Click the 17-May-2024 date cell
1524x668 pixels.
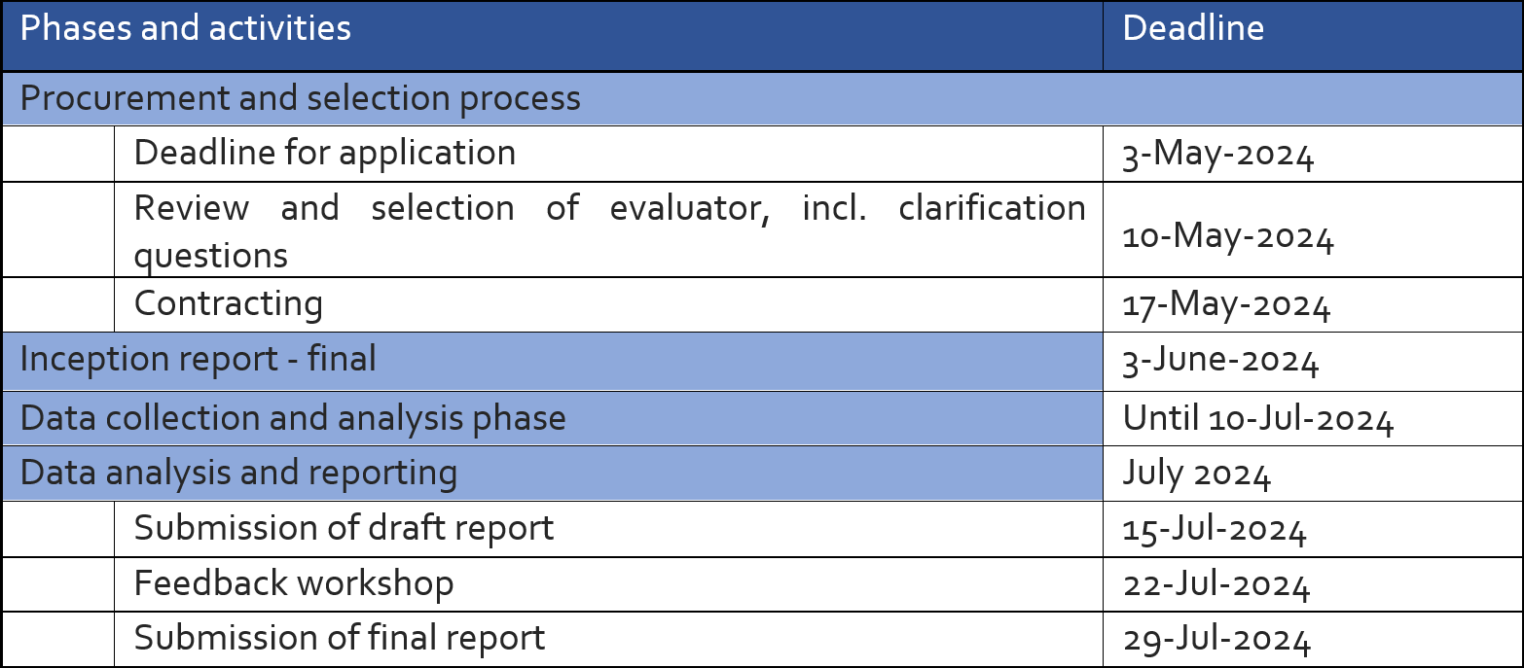(1226, 306)
